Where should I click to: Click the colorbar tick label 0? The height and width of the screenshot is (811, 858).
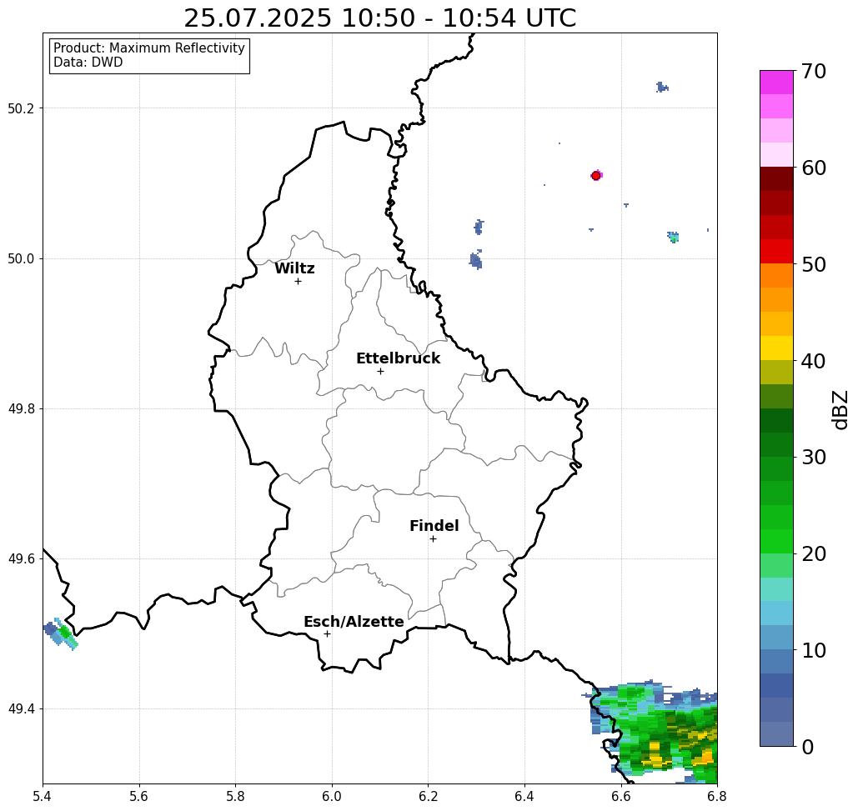808,747
